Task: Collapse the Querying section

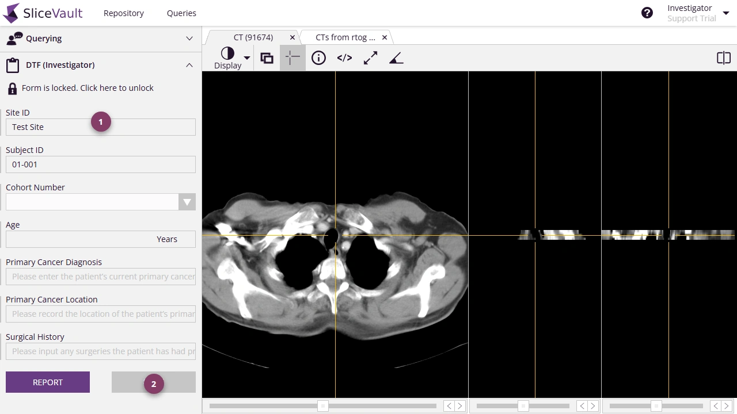Action: pyautogui.click(x=189, y=39)
